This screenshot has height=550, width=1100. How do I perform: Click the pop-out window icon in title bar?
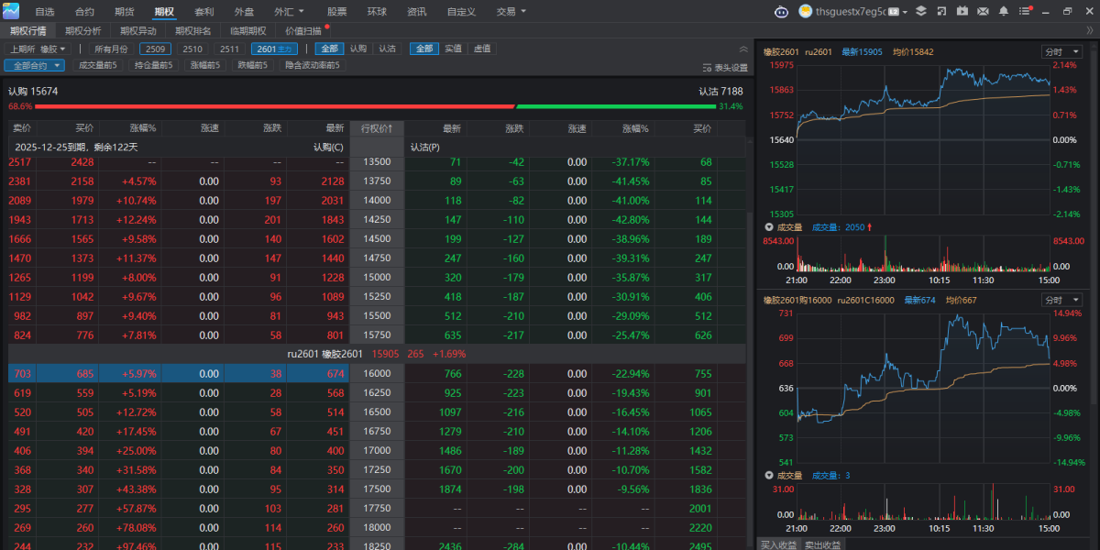click(x=941, y=12)
